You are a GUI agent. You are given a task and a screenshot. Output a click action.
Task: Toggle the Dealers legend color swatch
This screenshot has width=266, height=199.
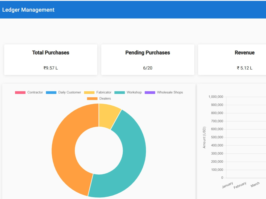pyautogui.click(x=92, y=98)
